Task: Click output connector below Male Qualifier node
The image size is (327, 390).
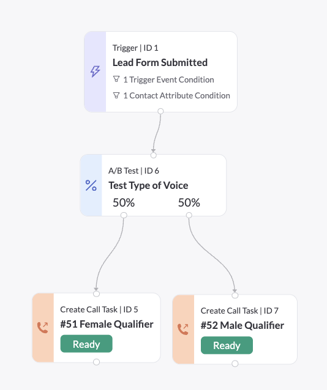Action: tap(235, 364)
